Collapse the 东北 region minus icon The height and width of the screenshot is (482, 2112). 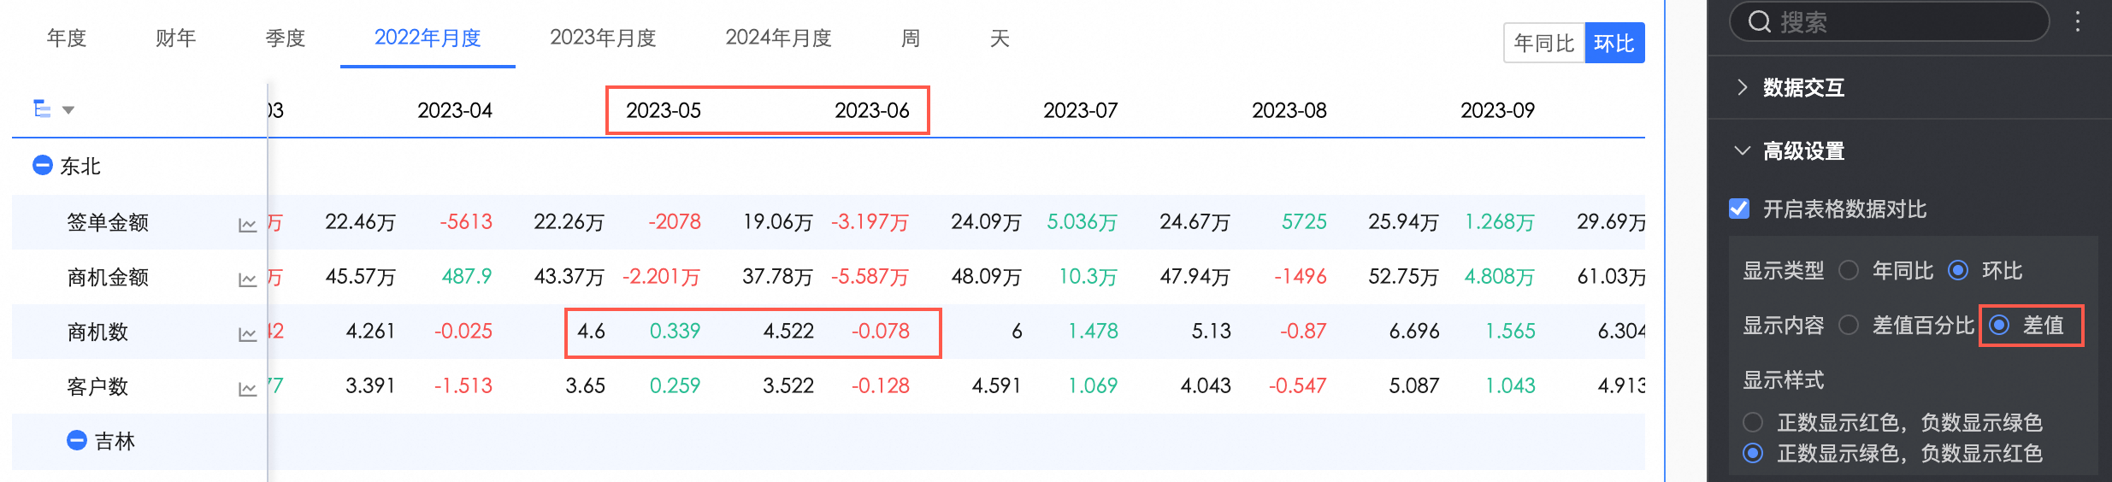pyautogui.click(x=43, y=165)
